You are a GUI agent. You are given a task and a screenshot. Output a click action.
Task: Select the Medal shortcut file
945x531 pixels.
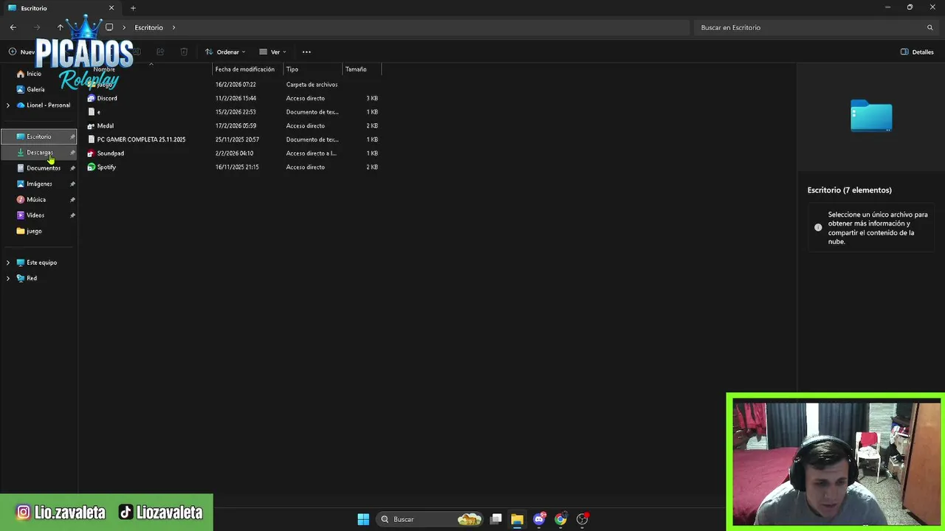click(106, 125)
